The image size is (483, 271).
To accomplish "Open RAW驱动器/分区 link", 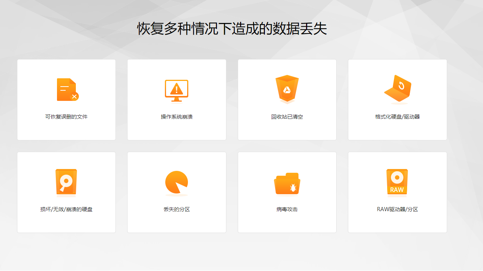I will (x=397, y=209).
